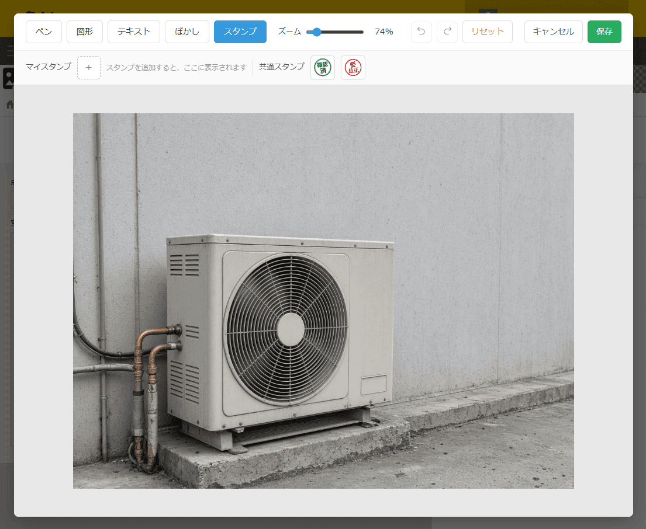Choose the テキスト tool
This screenshot has width=646, height=529.
(133, 32)
